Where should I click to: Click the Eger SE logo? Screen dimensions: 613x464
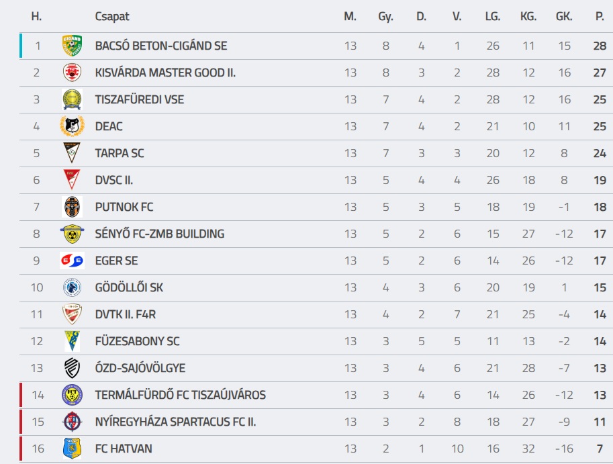click(x=72, y=261)
